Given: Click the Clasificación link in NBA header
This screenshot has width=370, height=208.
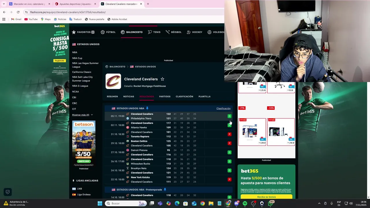Looking at the screenshot, I should (223, 108).
